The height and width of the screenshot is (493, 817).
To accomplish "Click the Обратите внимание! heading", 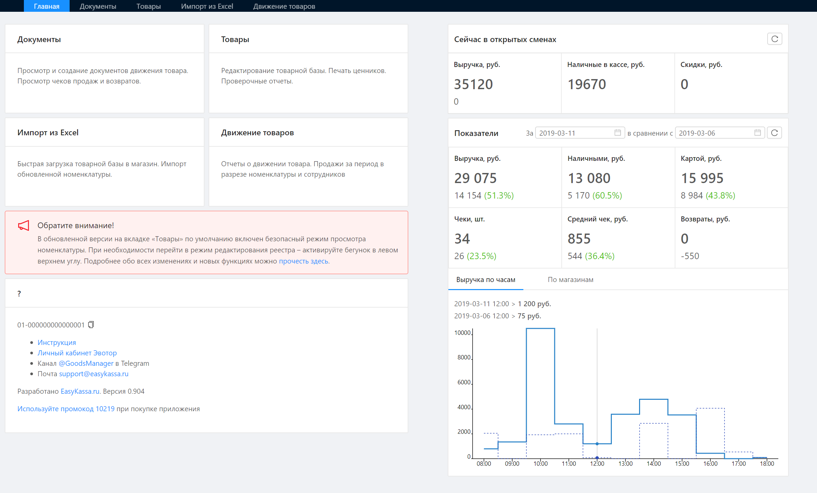I will (76, 225).
